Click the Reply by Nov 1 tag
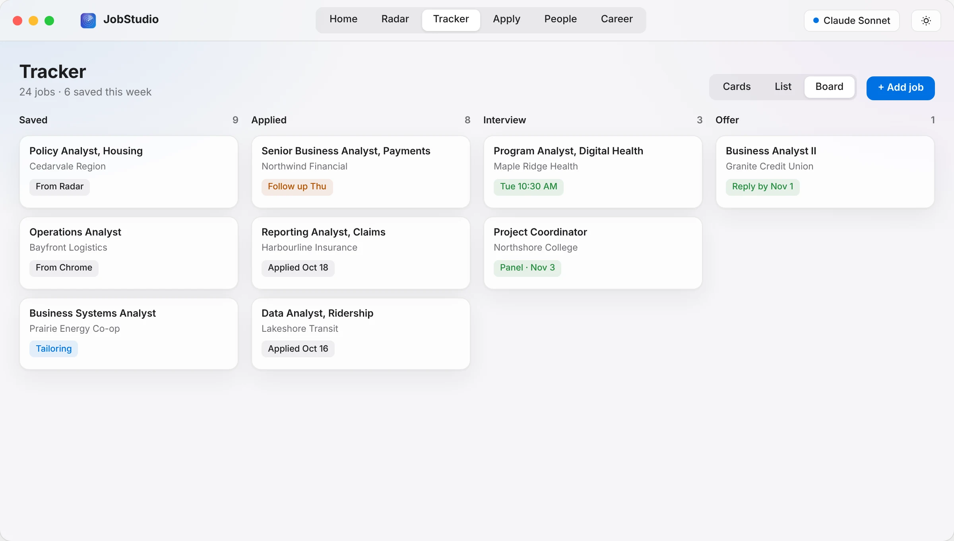Viewport: 954px width, 541px height. click(763, 187)
